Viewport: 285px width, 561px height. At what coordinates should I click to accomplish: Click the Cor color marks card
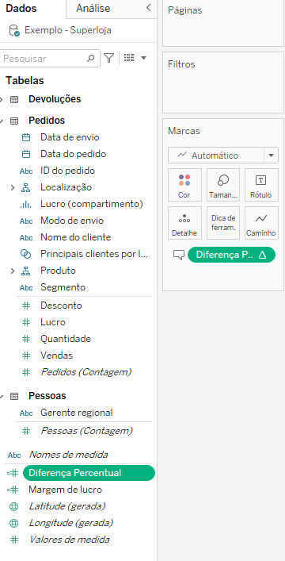pyautogui.click(x=184, y=185)
